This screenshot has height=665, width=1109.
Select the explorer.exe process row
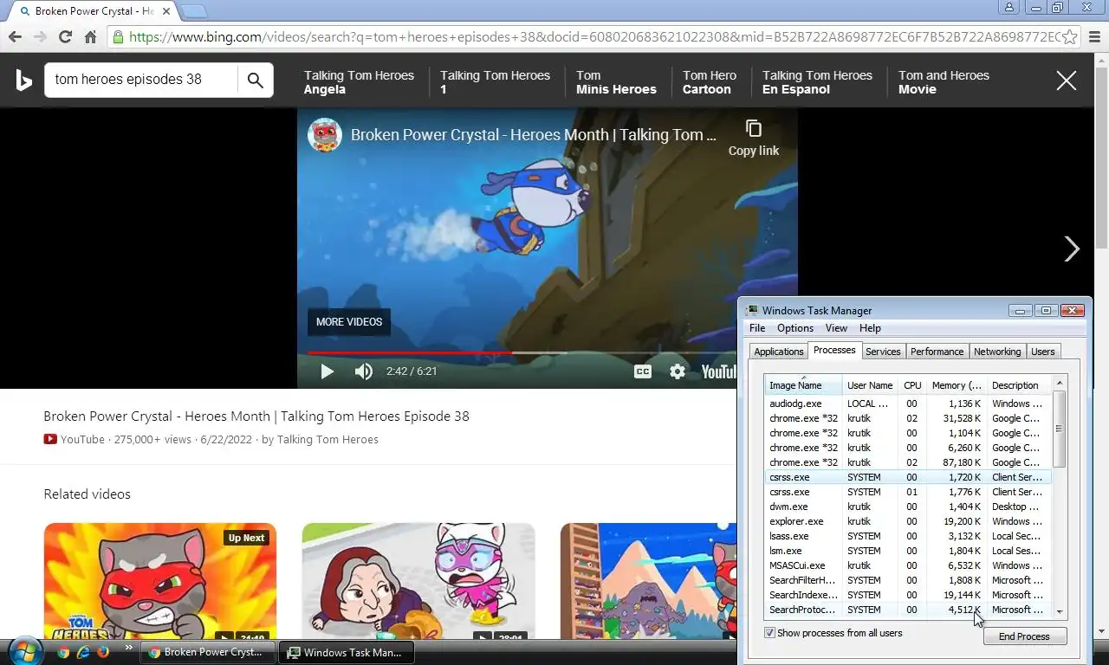point(909,521)
